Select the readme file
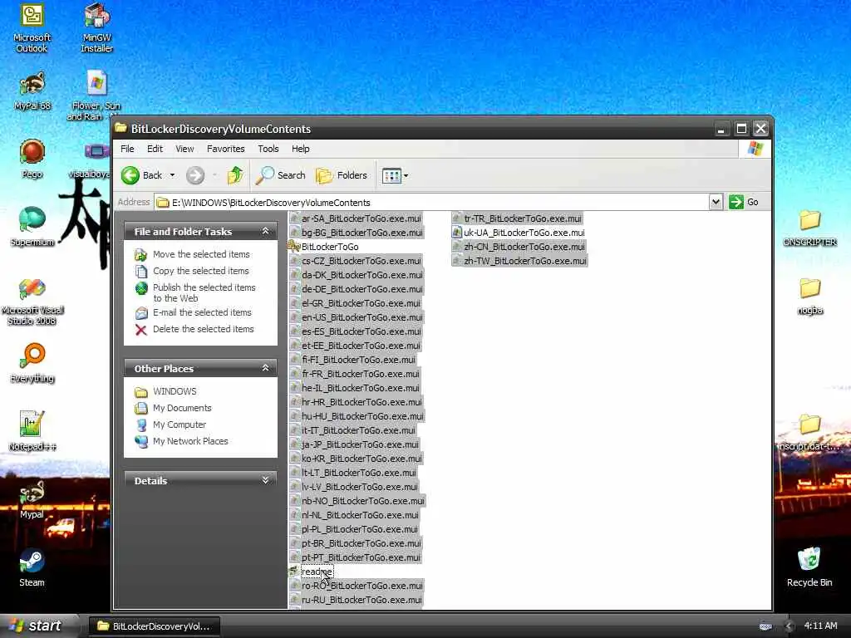The image size is (851, 638). 311,572
